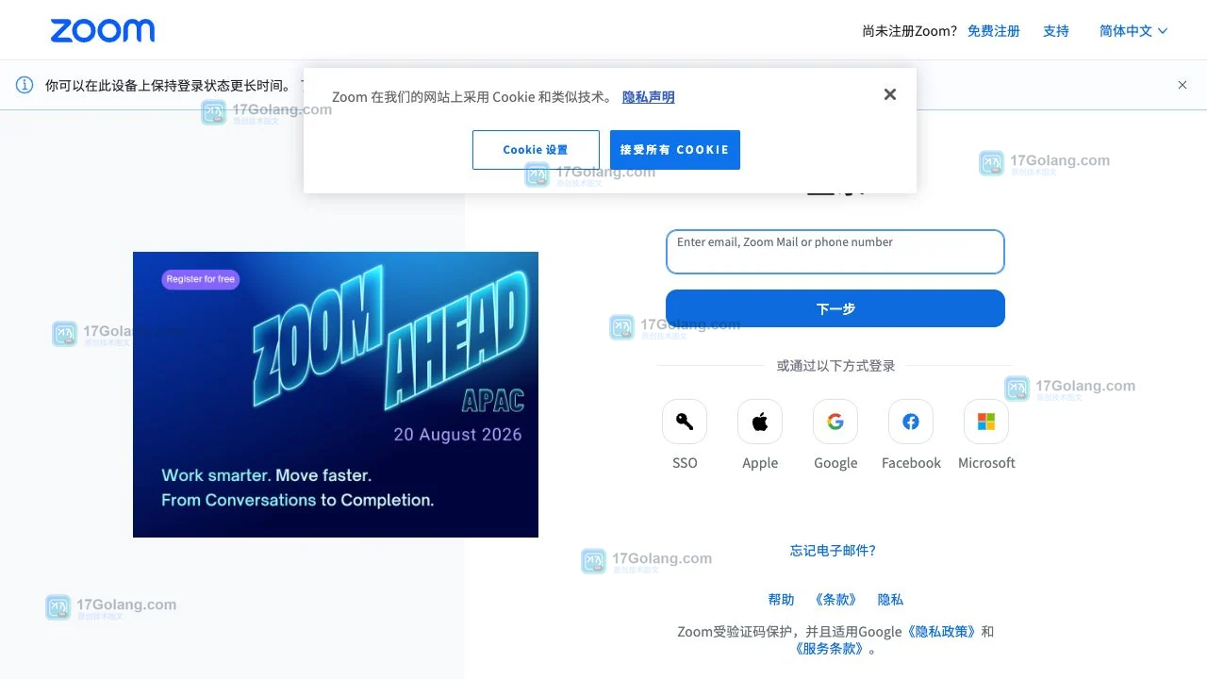The width and height of the screenshot is (1207, 679).
Task: Open the 隐私声明 link in cookie popup
Action: (x=649, y=97)
